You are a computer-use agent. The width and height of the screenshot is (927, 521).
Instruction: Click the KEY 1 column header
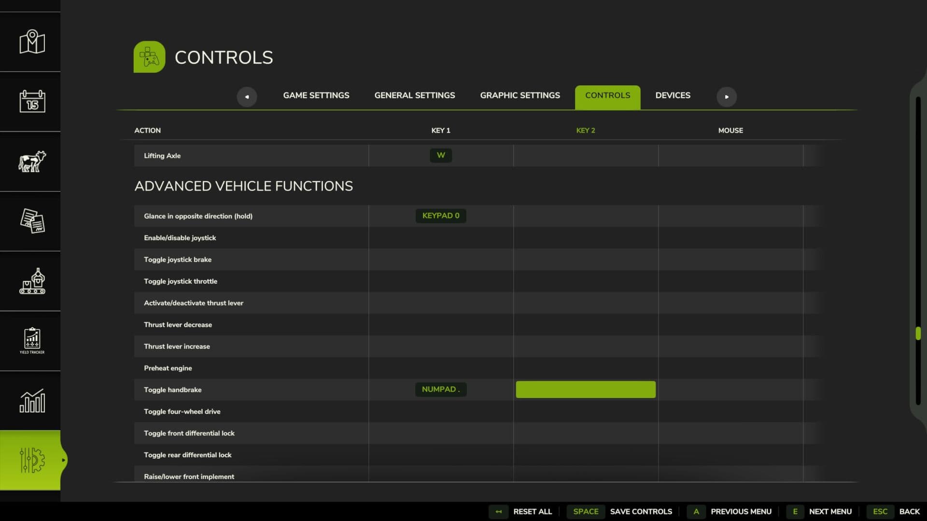441,130
